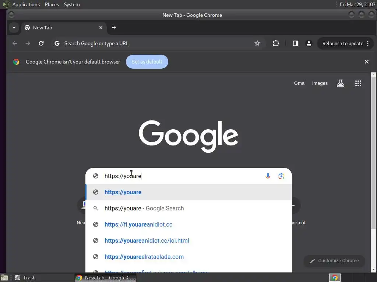Click Customize Chrome button
The height and width of the screenshot is (282, 377).
coord(334,261)
